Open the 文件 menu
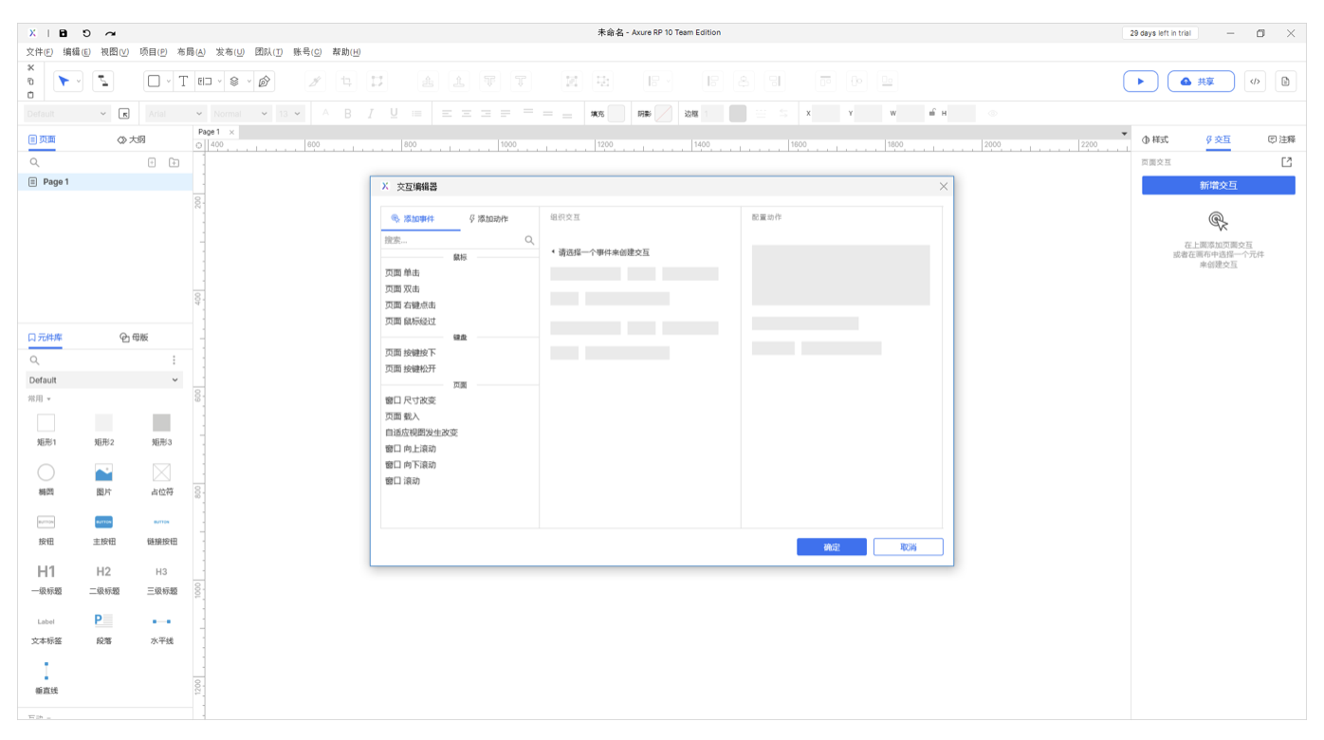Viewport: 1324px width, 740px height. [39, 52]
